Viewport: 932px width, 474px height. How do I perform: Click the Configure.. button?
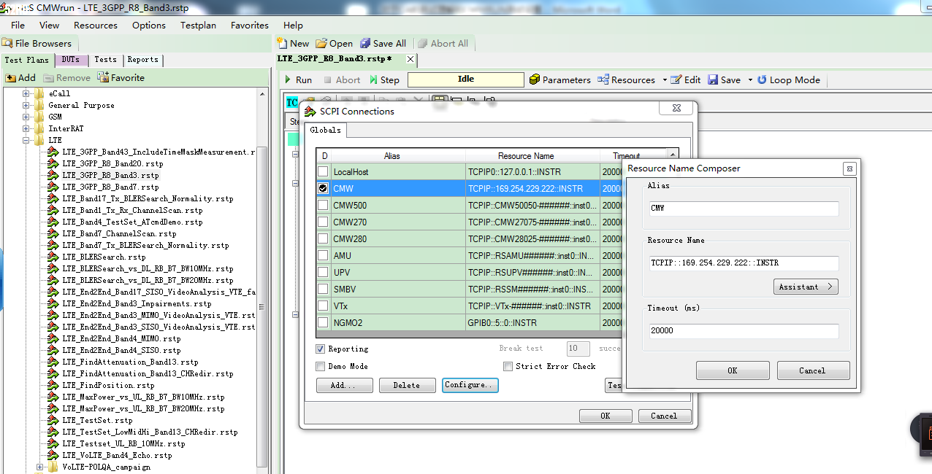tap(470, 385)
